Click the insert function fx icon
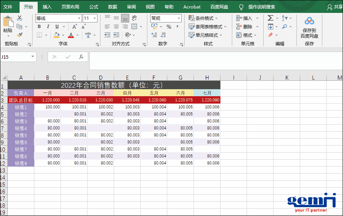343x216 pixels. [x=81, y=57]
